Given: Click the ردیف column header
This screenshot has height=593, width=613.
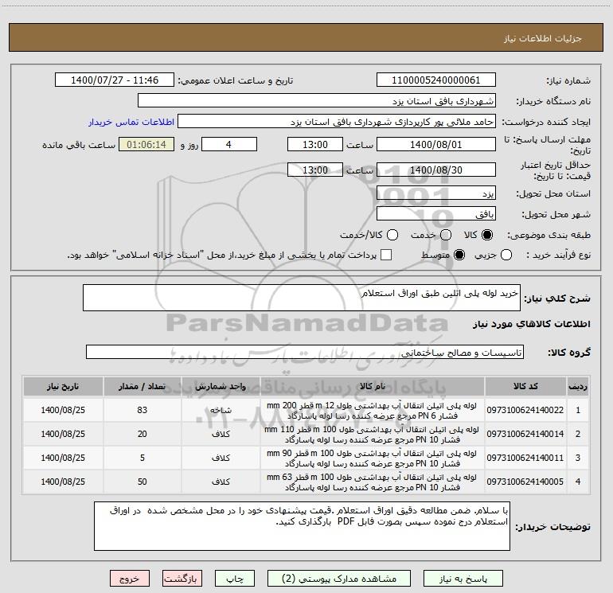Looking at the screenshot, I should [578, 386].
